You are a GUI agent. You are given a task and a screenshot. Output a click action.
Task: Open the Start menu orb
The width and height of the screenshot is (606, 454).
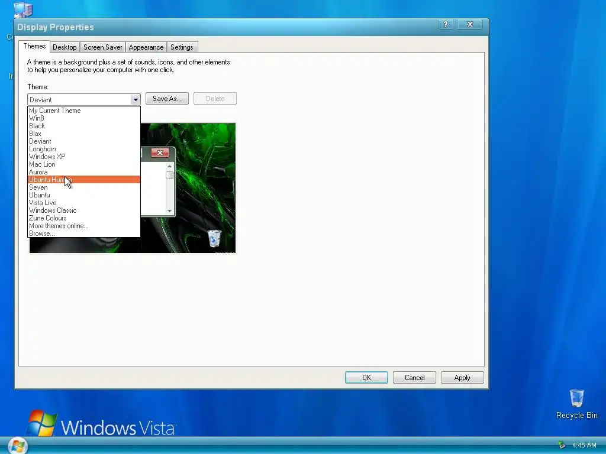pos(18,446)
